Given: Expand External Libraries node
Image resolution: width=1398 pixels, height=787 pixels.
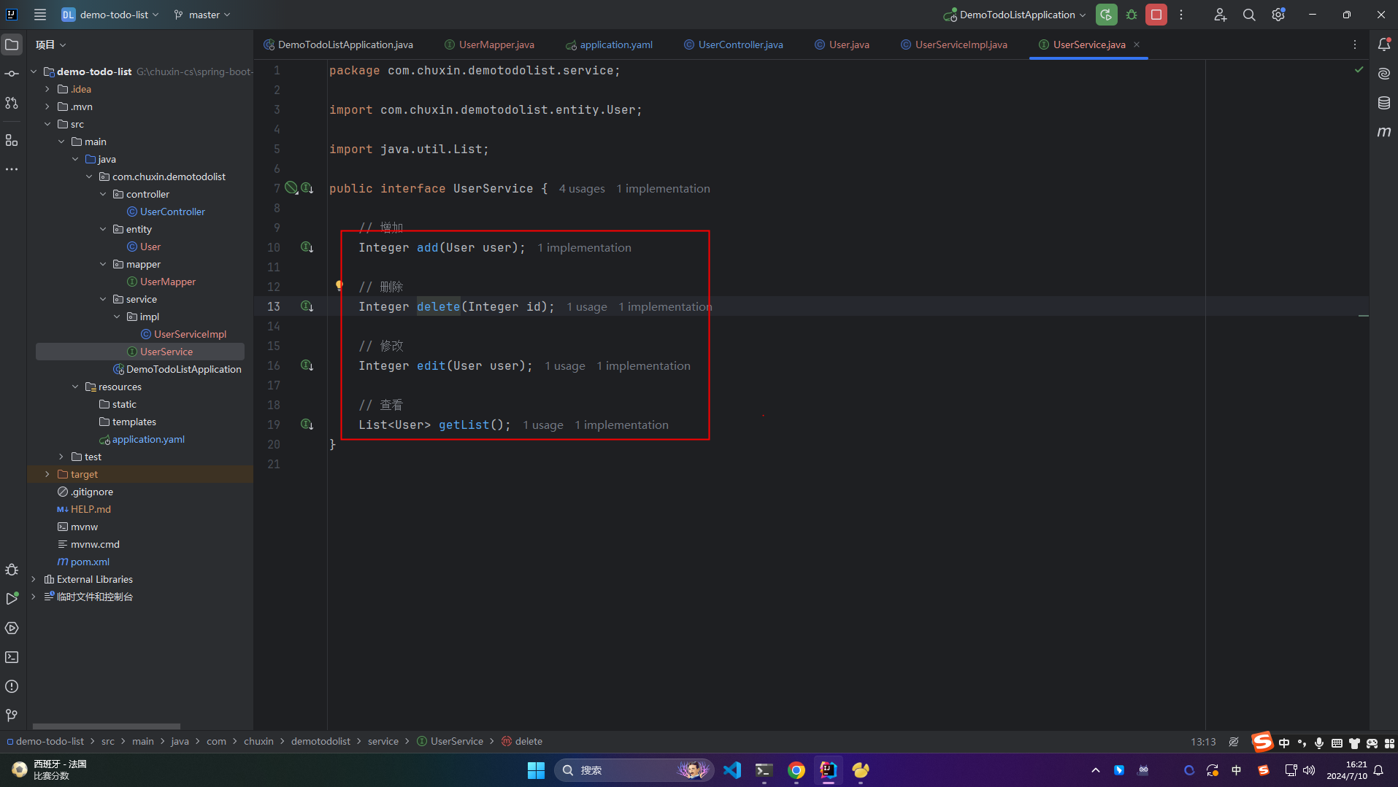Looking at the screenshot, I should [34, 579].
